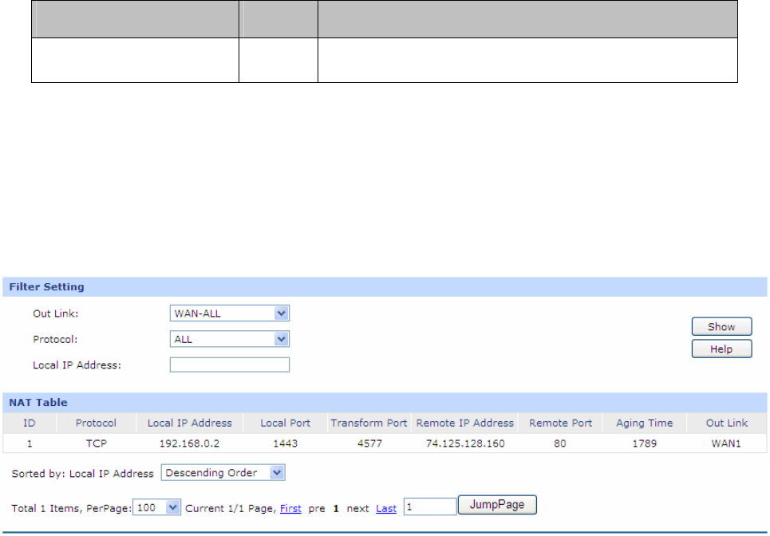Image resolution: width=770 pixels, height=536 pixels.
Task: Open Help for the filter settings
Action: point(721,349)
